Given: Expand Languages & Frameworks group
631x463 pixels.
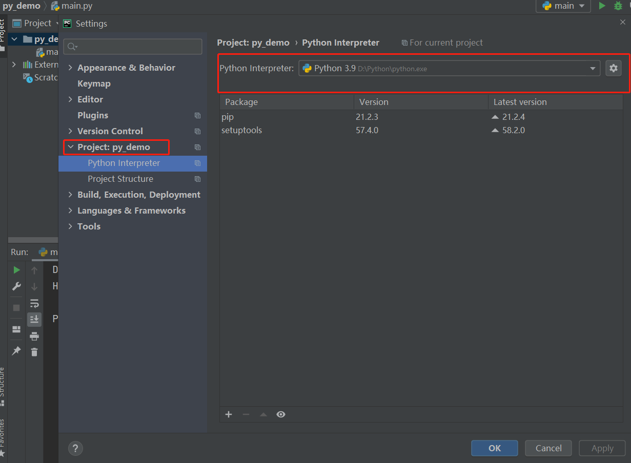Looking at the screenshot, I should click(x=70, y=211).
